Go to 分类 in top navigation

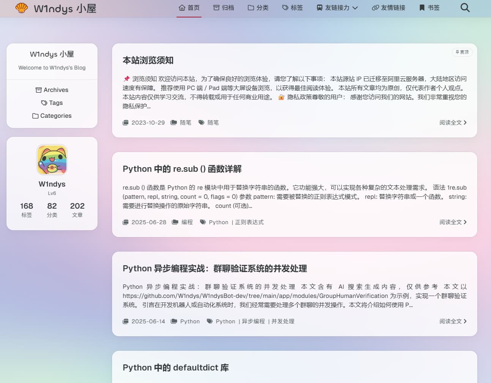pos(258,8)
